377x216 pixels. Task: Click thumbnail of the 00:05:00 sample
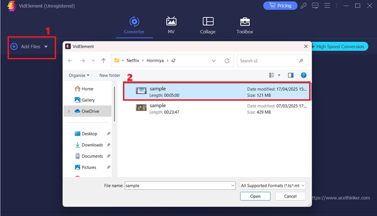click(x=141, y=91)
